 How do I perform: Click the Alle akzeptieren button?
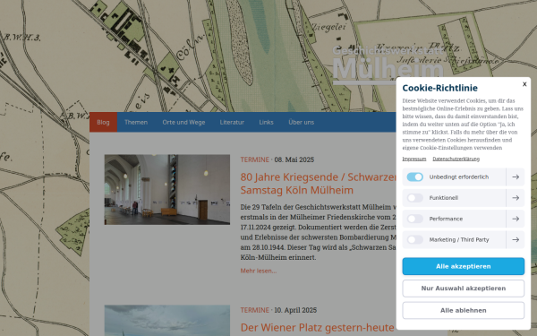pyautogui.click(x=463, y=266)
